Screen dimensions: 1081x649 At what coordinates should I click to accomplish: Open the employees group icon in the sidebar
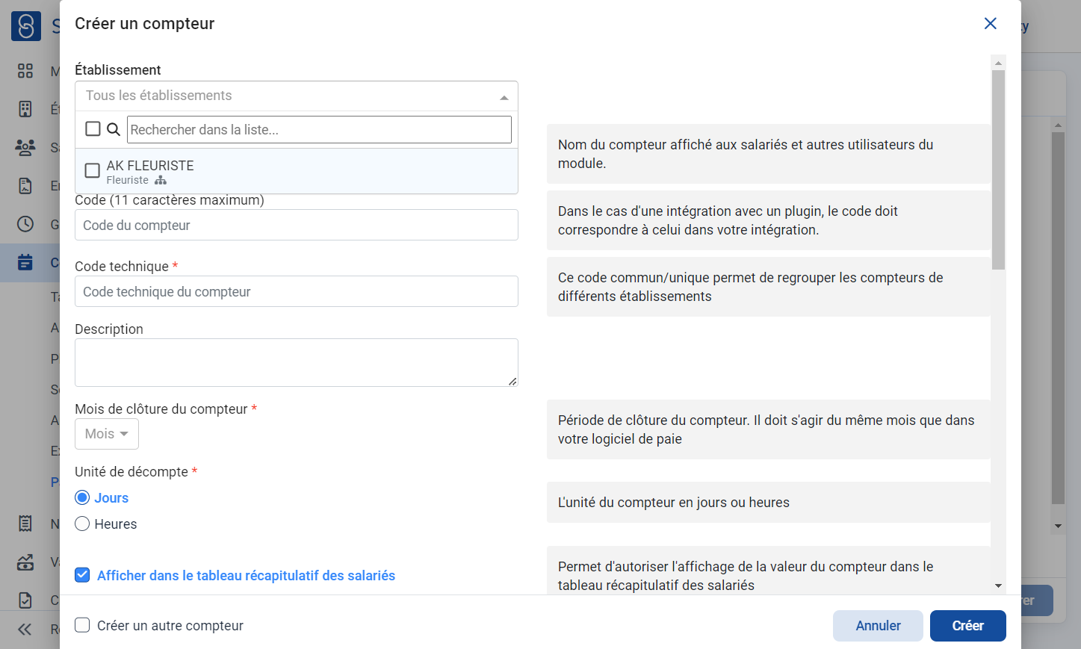[25, 147]
